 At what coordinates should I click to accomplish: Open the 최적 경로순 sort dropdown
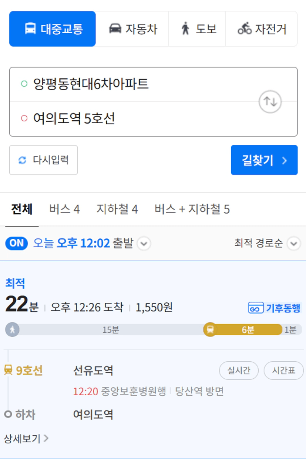pyautogui.click(x=267, y=244)
